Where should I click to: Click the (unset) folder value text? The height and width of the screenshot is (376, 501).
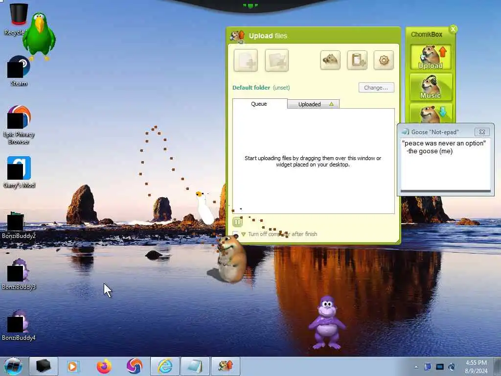281,88
